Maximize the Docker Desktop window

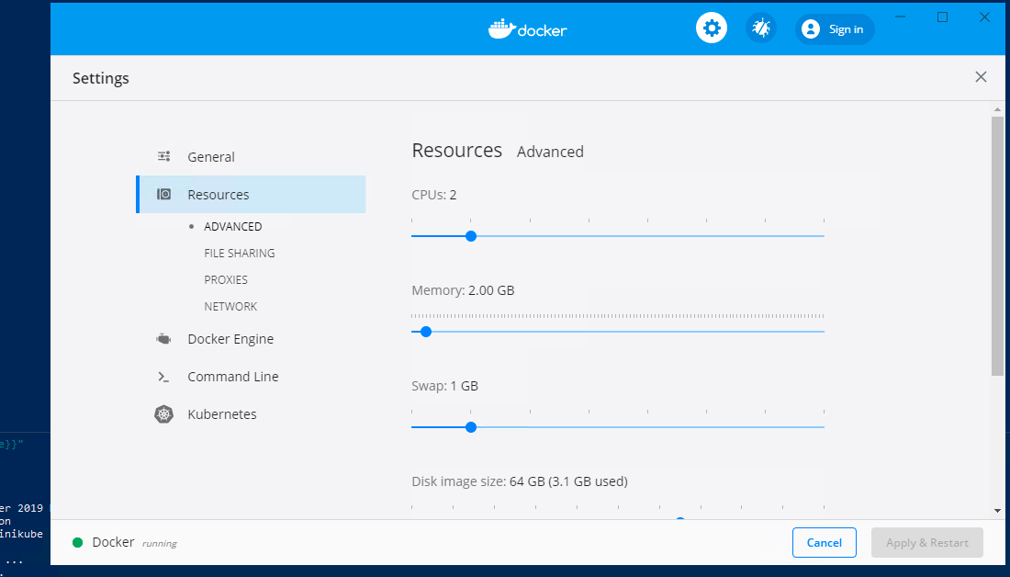click(x=942, y=17)
